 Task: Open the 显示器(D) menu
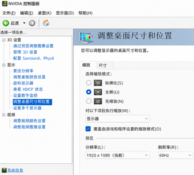pos(65,13)
